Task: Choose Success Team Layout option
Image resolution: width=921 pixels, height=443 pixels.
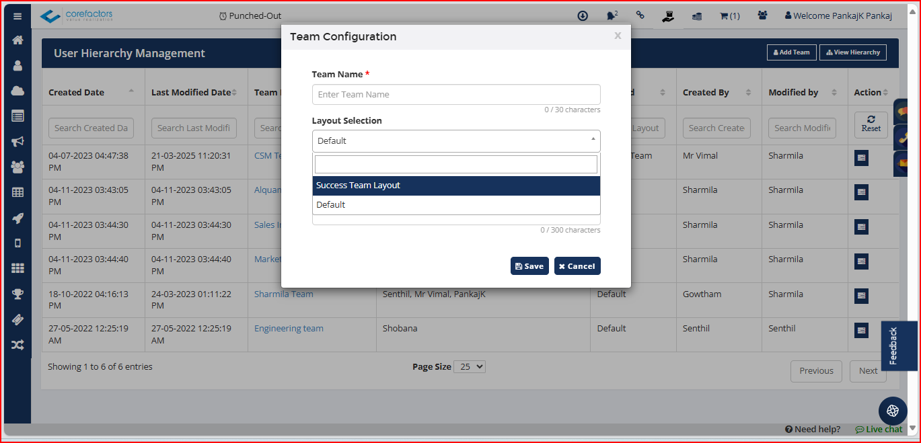Action: 456,186
